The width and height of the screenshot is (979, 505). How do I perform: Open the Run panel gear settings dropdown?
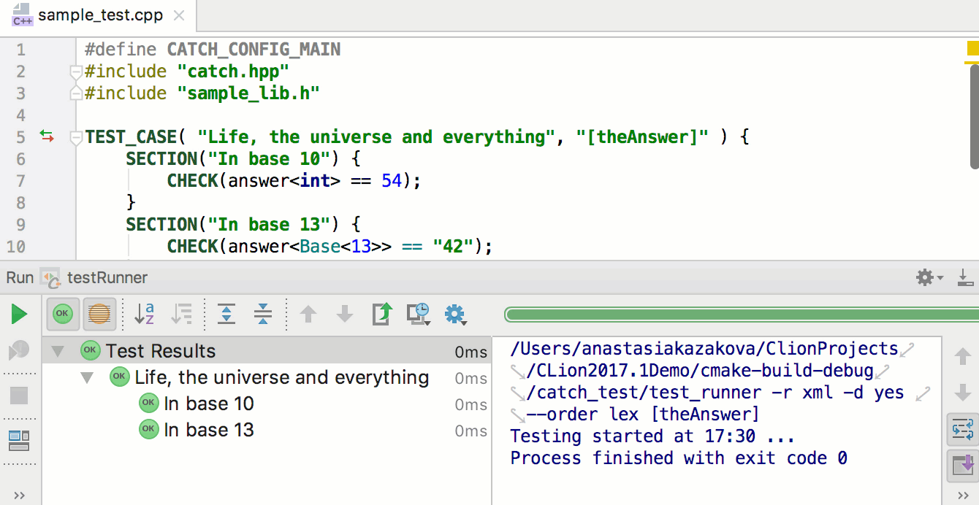point(929,277)
